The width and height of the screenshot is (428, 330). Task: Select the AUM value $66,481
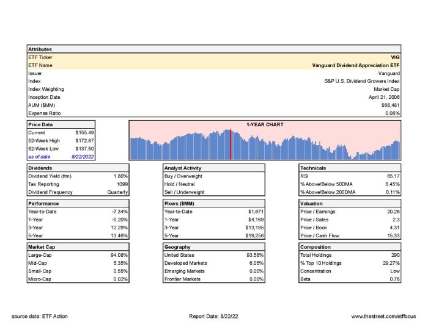pyautogui.click(x=390, y=105)
